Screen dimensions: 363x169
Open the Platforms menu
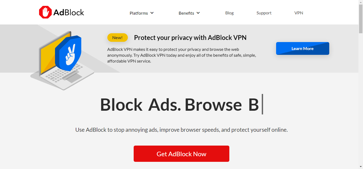(x=139, y=13)
